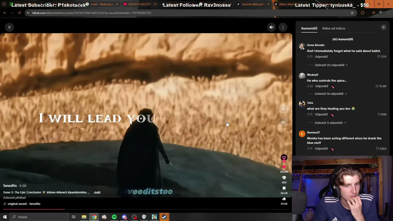Open WesleyD's username link
This screenshot has width=393, height=221.
point(313,75)
